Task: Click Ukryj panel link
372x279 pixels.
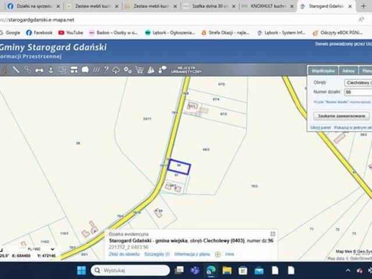Action: pyautogui.click(x=321, y=128)
